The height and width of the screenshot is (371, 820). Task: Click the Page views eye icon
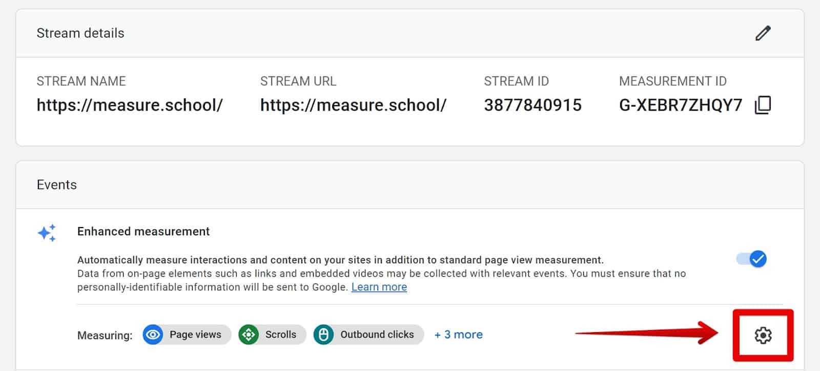(153, 335)
